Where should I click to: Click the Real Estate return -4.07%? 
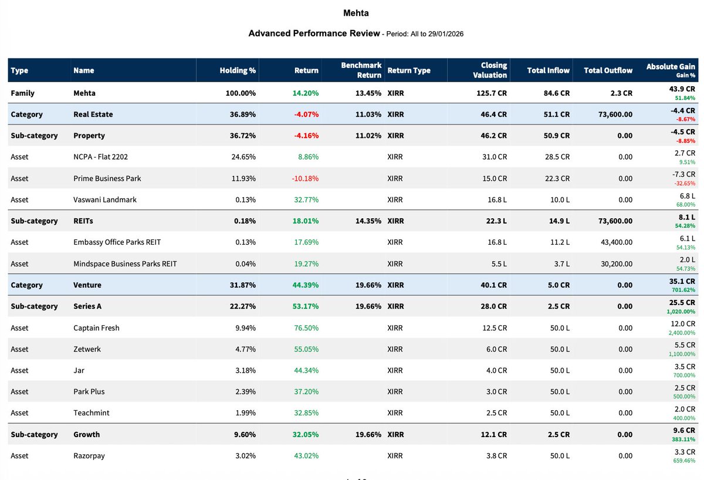(x=307, y=114)
